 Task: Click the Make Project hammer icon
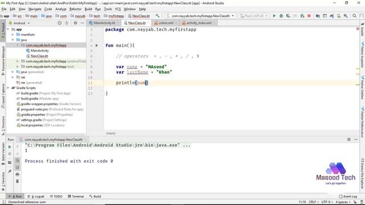157,16
